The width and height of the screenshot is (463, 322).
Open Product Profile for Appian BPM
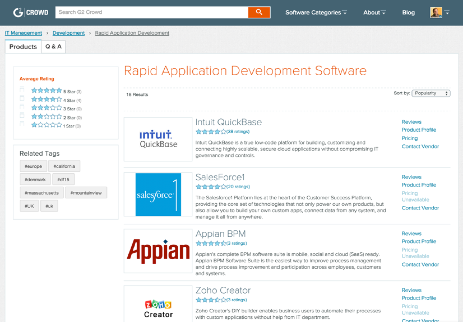click(419, 242)
